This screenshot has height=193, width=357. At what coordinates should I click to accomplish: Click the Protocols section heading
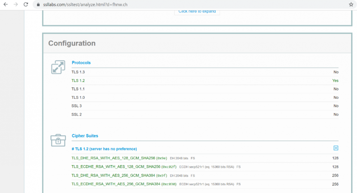pos(81,63)
